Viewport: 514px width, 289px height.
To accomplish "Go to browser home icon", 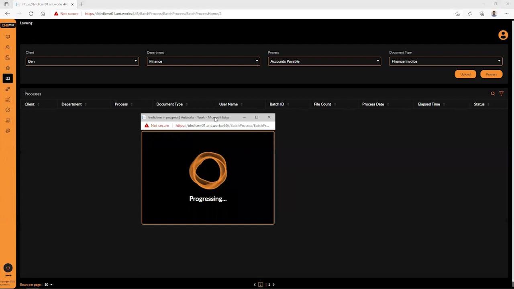I will [x=43, y=14].
